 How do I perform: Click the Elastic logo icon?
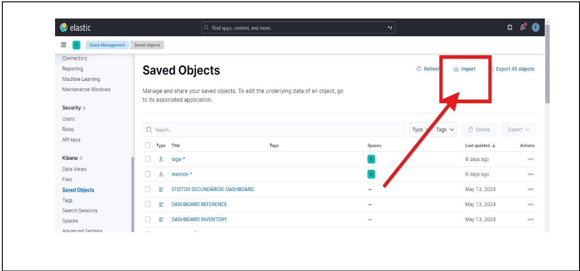click(64, 28)
